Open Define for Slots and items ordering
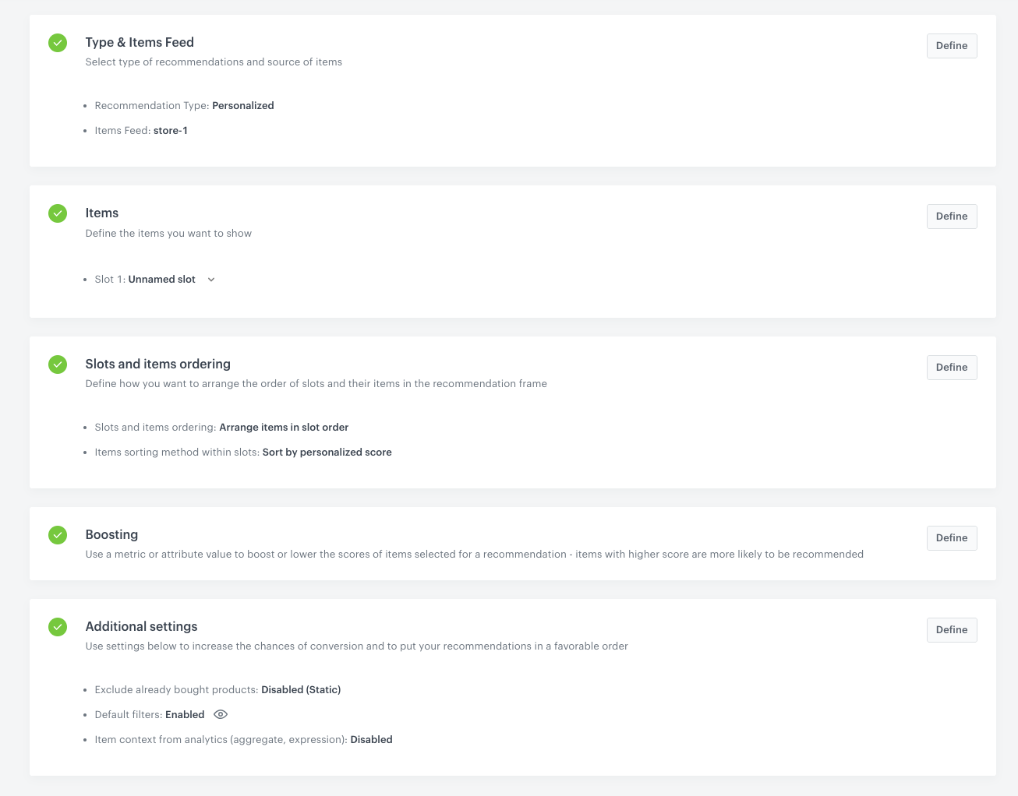This screenshot has width=1018, height=796. click(951, 367)
